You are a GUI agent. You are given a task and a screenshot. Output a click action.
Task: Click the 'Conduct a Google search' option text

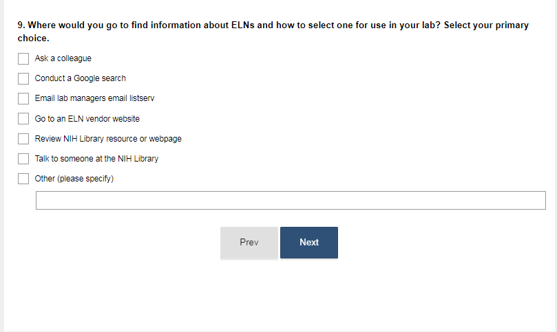tap(80, 78)
